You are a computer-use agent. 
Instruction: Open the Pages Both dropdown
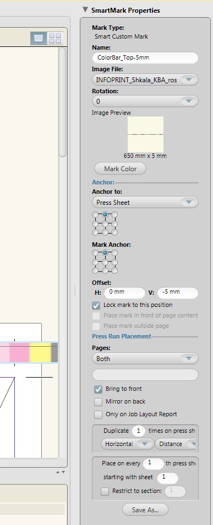(145, 358)
